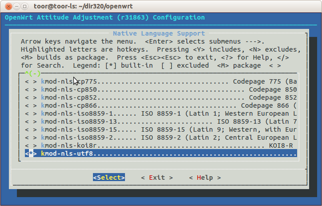
Task: Click the kmod-nls-koi8r package name
Action: click(x=69, y=145)
